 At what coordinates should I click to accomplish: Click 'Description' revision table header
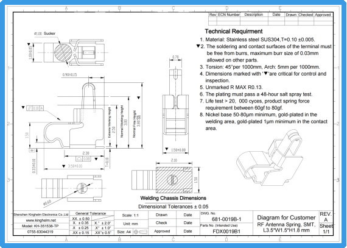(254, 15)
